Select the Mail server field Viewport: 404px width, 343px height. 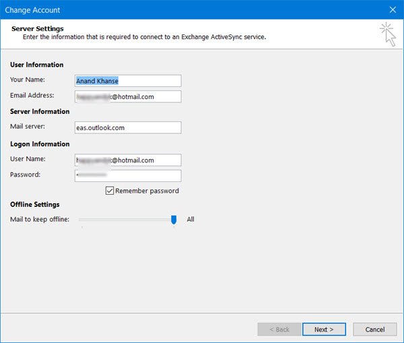tap(128, 127)
